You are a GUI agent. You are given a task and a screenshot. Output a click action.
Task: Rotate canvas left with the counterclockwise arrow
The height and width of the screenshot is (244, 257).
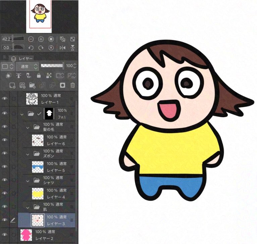coord(31,48)
